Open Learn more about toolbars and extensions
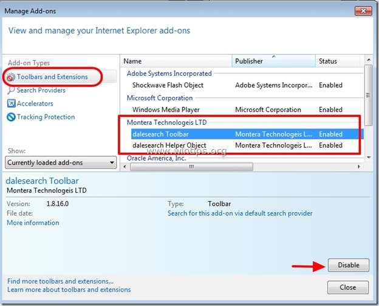Screen dimensions: 379x306 click(67, 290)
